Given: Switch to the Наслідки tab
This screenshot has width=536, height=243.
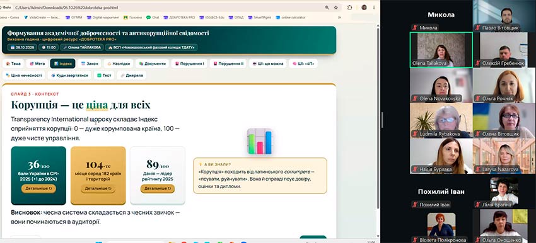Looking at the screenshot, I should pos(119,64).
